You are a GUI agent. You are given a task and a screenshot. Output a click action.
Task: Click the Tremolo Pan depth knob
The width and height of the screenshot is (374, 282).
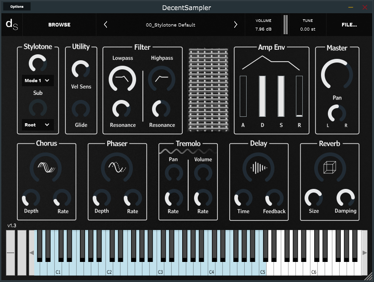pos(174,172)
